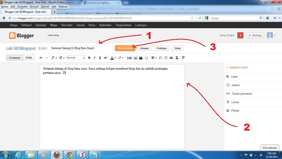This screenshot has height=159, width=282.
Task: Open a new Firefox tab
Action: click(x=54, y=12)
